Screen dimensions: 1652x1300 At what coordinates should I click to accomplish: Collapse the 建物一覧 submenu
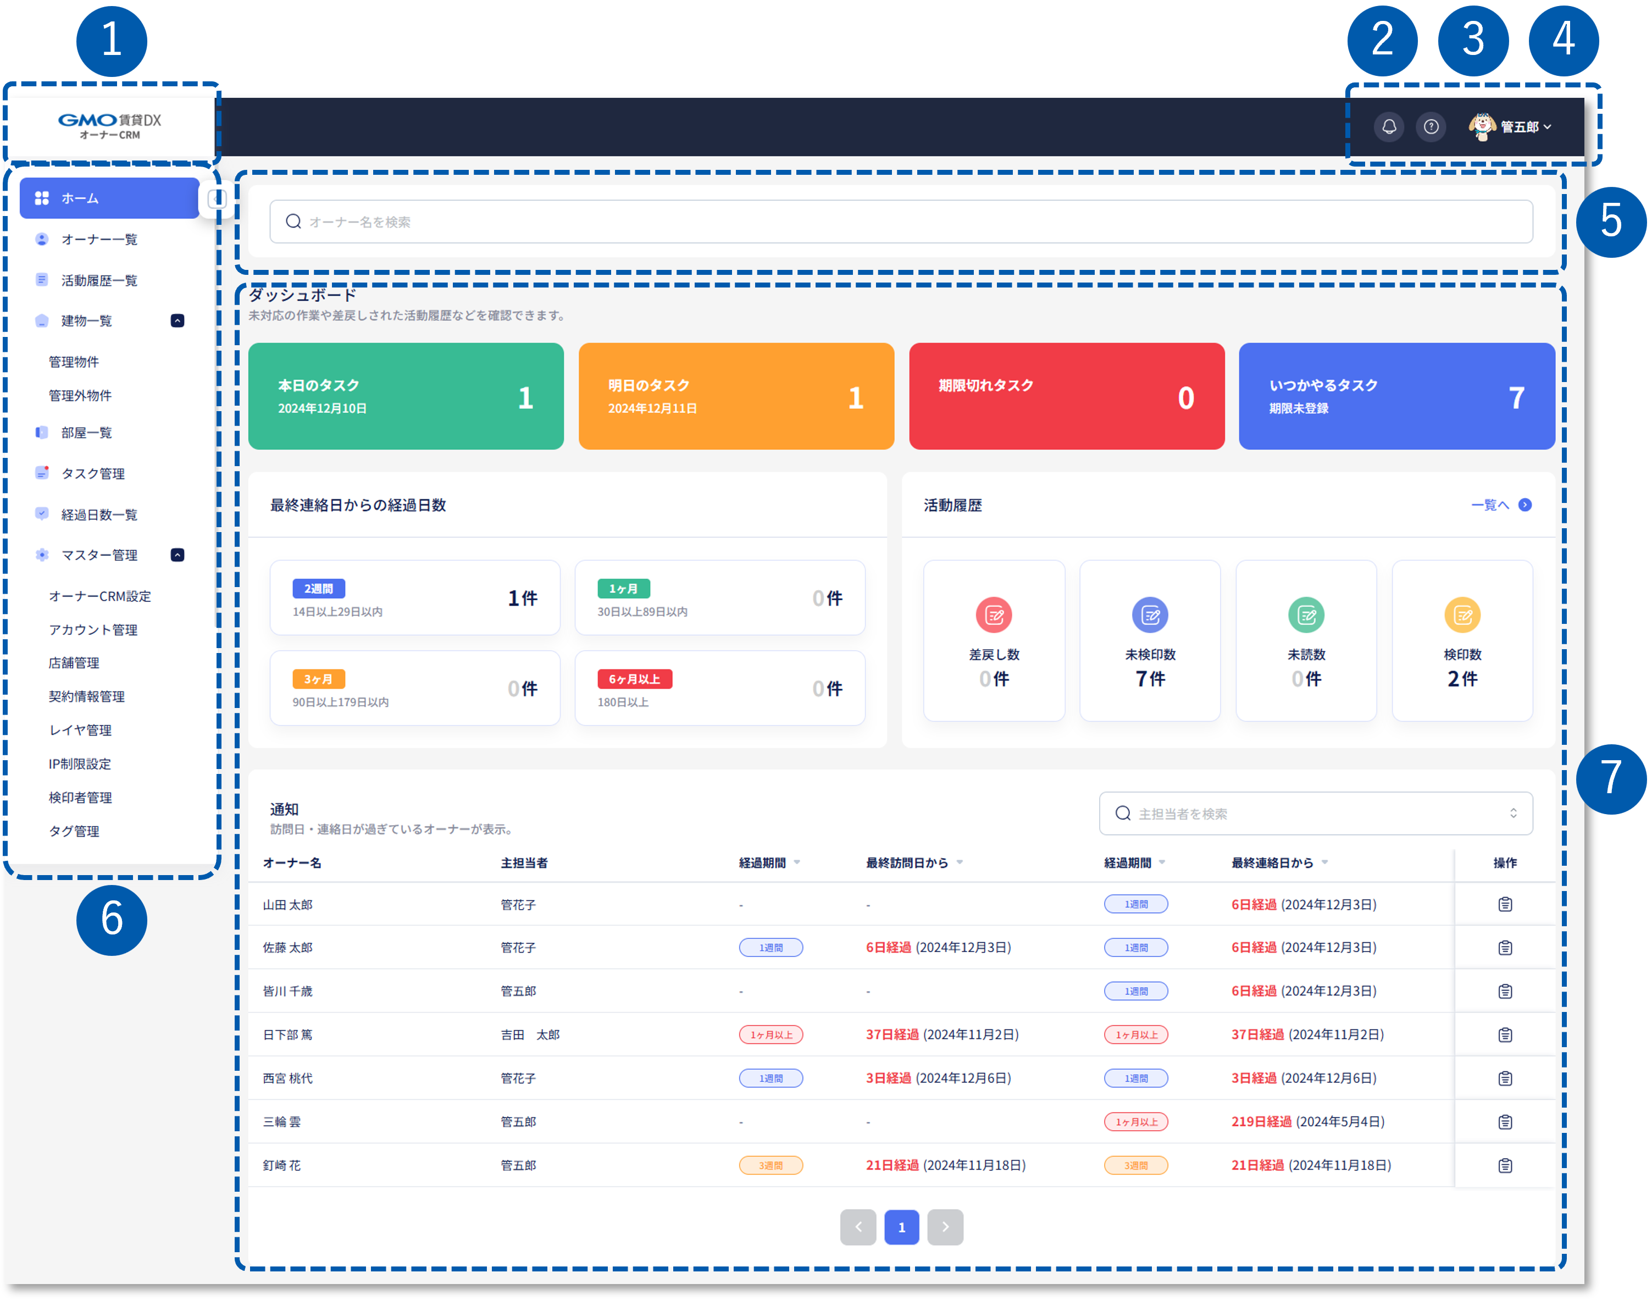(x=178, y=320)
